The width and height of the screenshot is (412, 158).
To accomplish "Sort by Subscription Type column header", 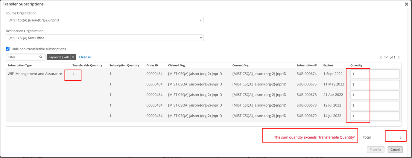I will 19,65.
